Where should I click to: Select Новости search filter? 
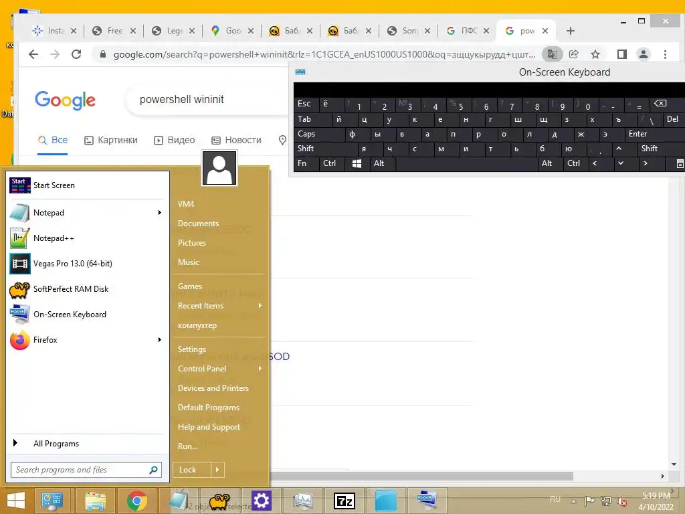pos(236,141)
